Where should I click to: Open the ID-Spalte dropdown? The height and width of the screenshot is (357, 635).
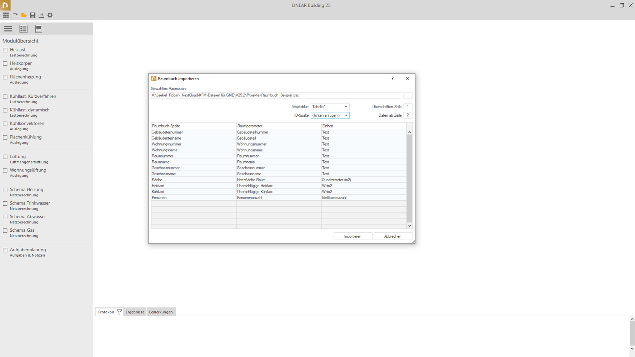346,115
